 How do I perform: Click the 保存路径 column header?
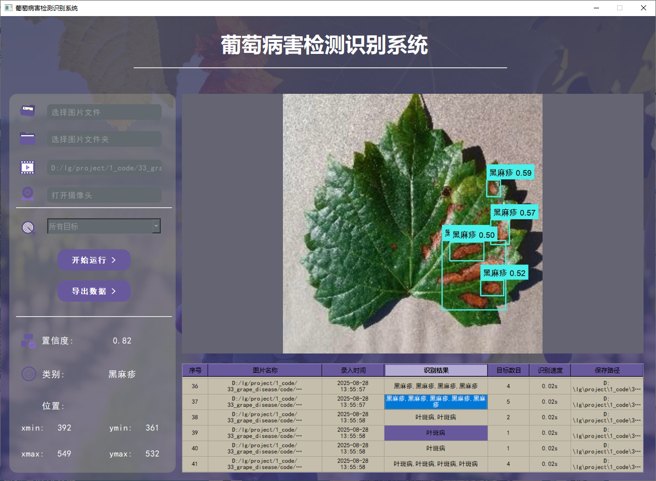coord(607,370)
